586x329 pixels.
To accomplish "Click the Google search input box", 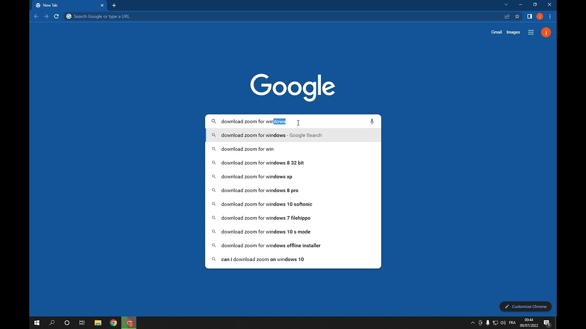I will tap(293, 122).
